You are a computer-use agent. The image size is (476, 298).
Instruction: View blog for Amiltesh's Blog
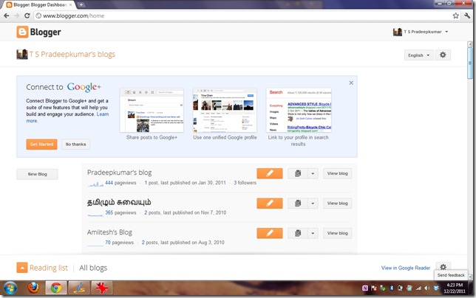(x=337, y=233)
